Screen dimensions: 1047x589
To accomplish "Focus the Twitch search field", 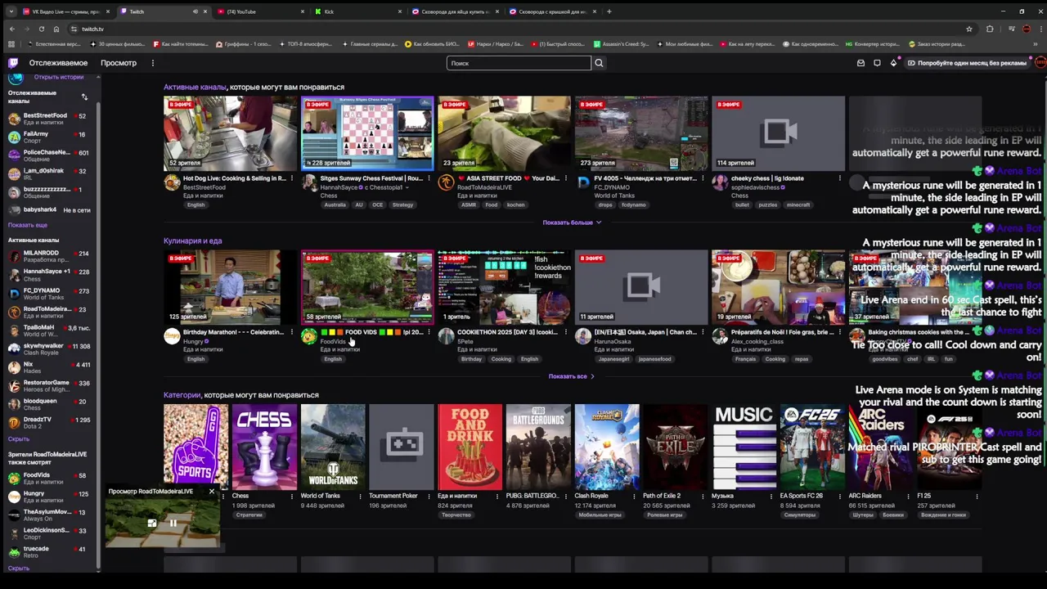I will [519, 63].
